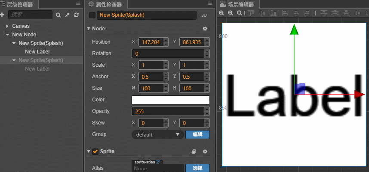Image resolution: width=369 pixels, height=172 pixels.
Task: Open the 属性检查器 panel hamburger menu
Action: (210, 3)
